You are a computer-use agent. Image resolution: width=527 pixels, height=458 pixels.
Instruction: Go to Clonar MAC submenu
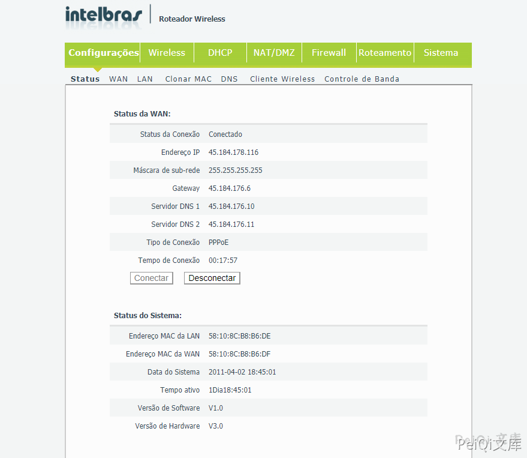tap(188, 79)
